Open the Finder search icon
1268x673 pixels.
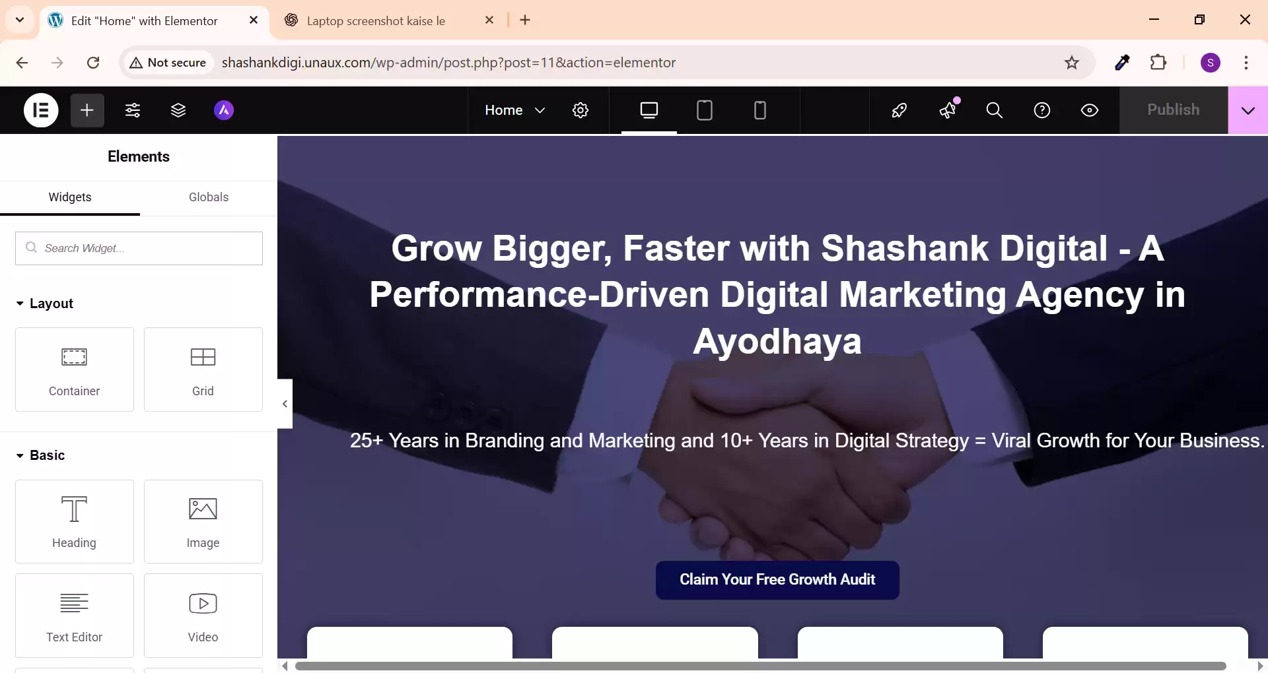(994, 110)
